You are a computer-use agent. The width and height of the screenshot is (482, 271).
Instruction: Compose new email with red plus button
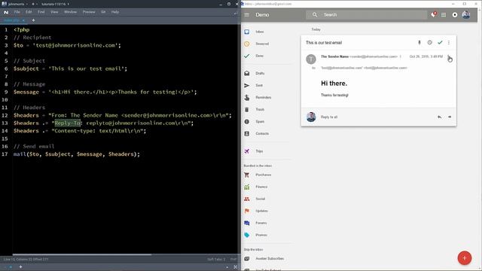(x=465, y=258)
